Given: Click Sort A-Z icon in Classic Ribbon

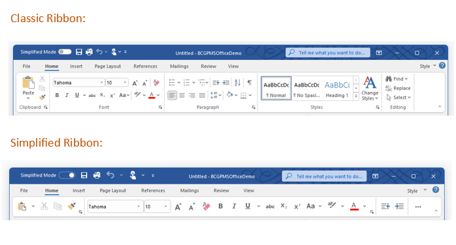Looking at the screenshot, I should (238, 83).
